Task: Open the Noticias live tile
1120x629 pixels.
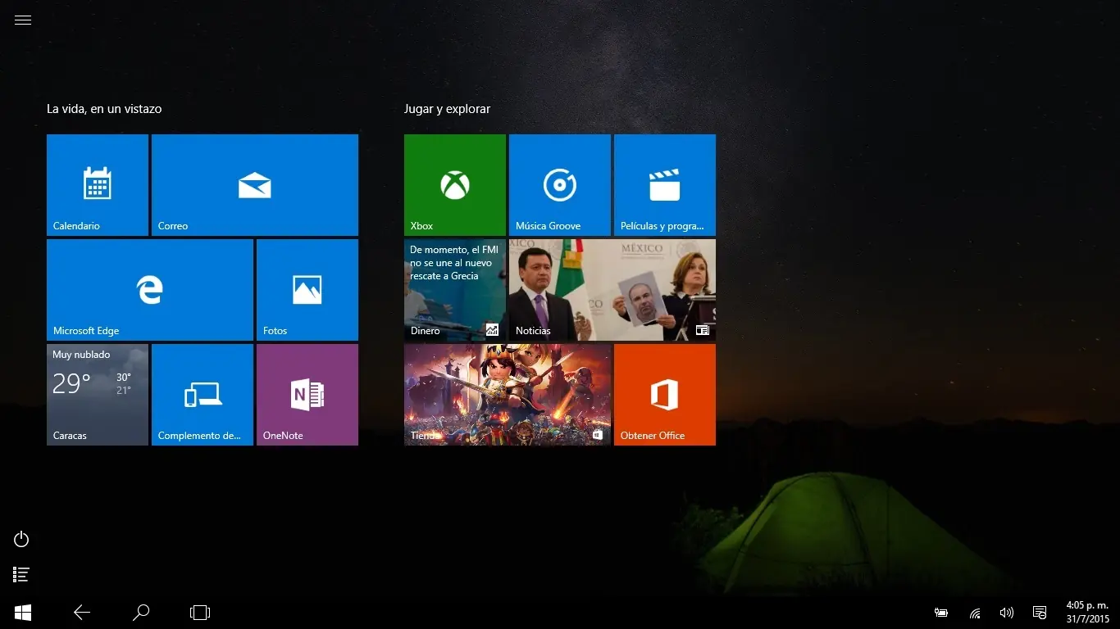Action: (612, 290)
